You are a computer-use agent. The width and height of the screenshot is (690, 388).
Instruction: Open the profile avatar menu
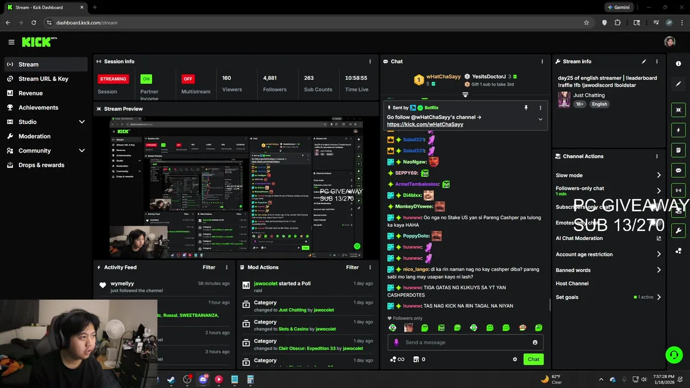670,42
